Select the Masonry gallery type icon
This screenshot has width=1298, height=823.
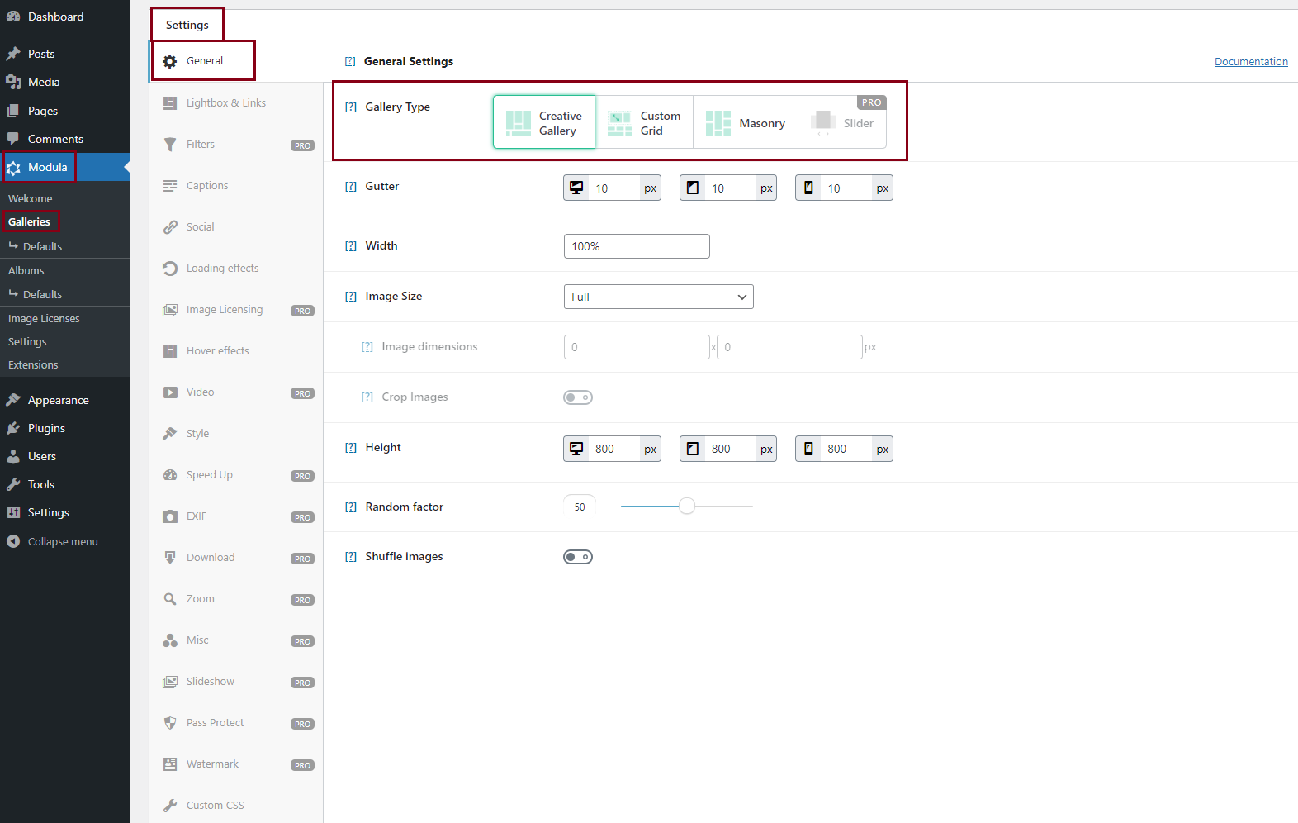point(718,123)
